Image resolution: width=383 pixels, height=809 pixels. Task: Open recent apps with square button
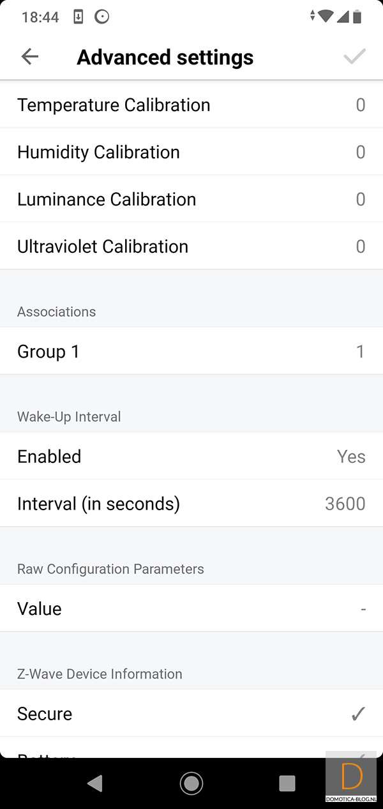pos(287,783)
